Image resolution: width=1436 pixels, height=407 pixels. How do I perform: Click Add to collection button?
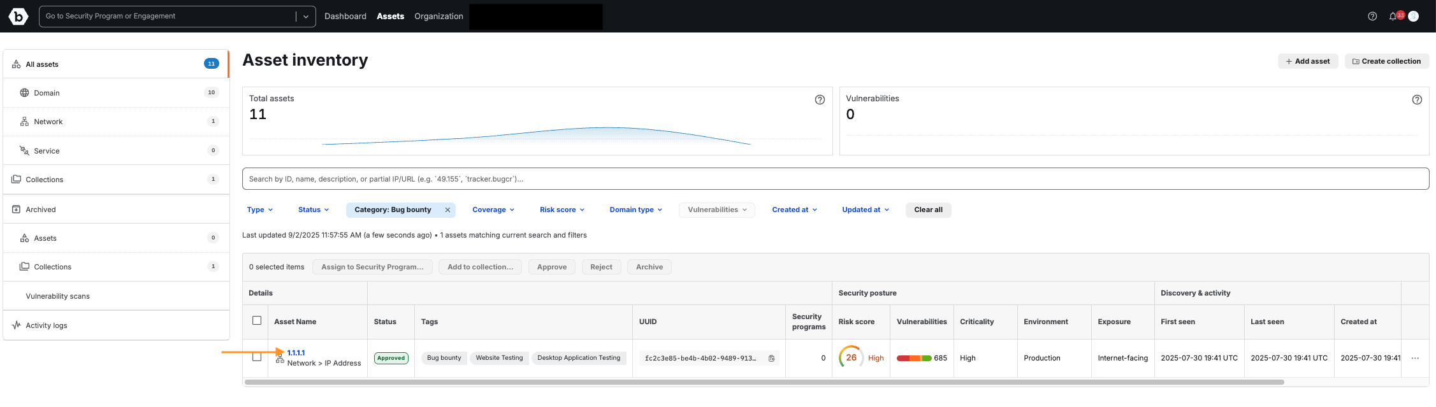[480, 267]
